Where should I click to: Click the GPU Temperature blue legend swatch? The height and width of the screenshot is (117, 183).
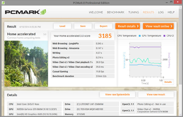140,36
